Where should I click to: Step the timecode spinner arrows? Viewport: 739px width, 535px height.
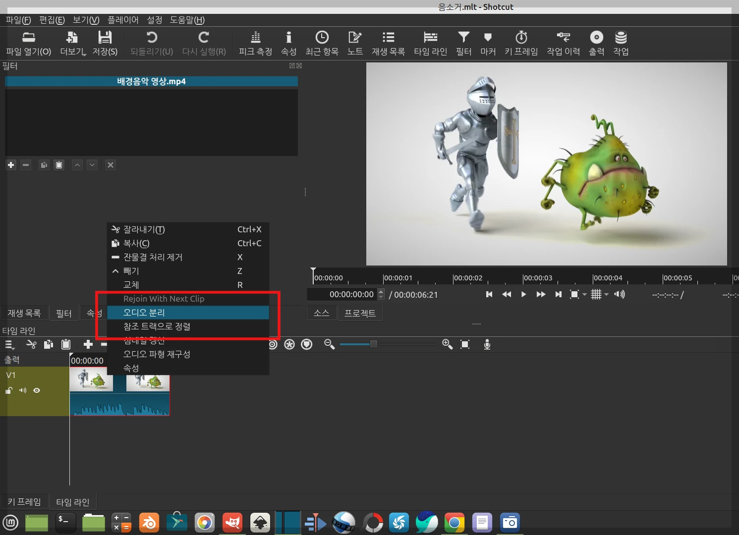coord(381,294)
